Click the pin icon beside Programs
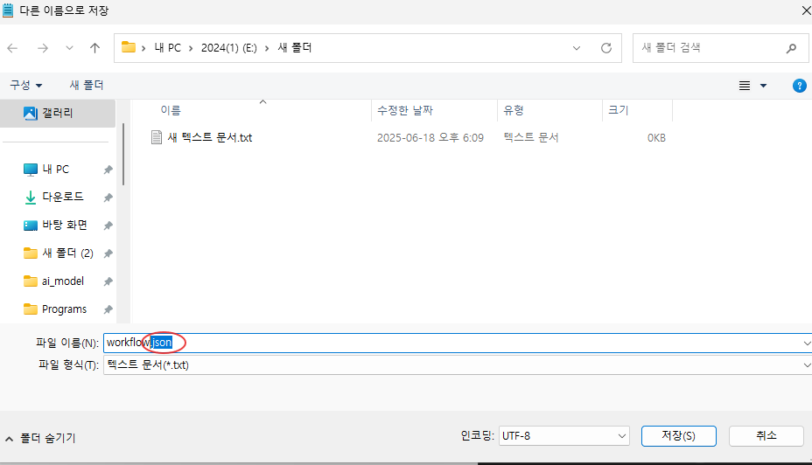The width and height of the screenshot is (812, 465). point(108,309)
